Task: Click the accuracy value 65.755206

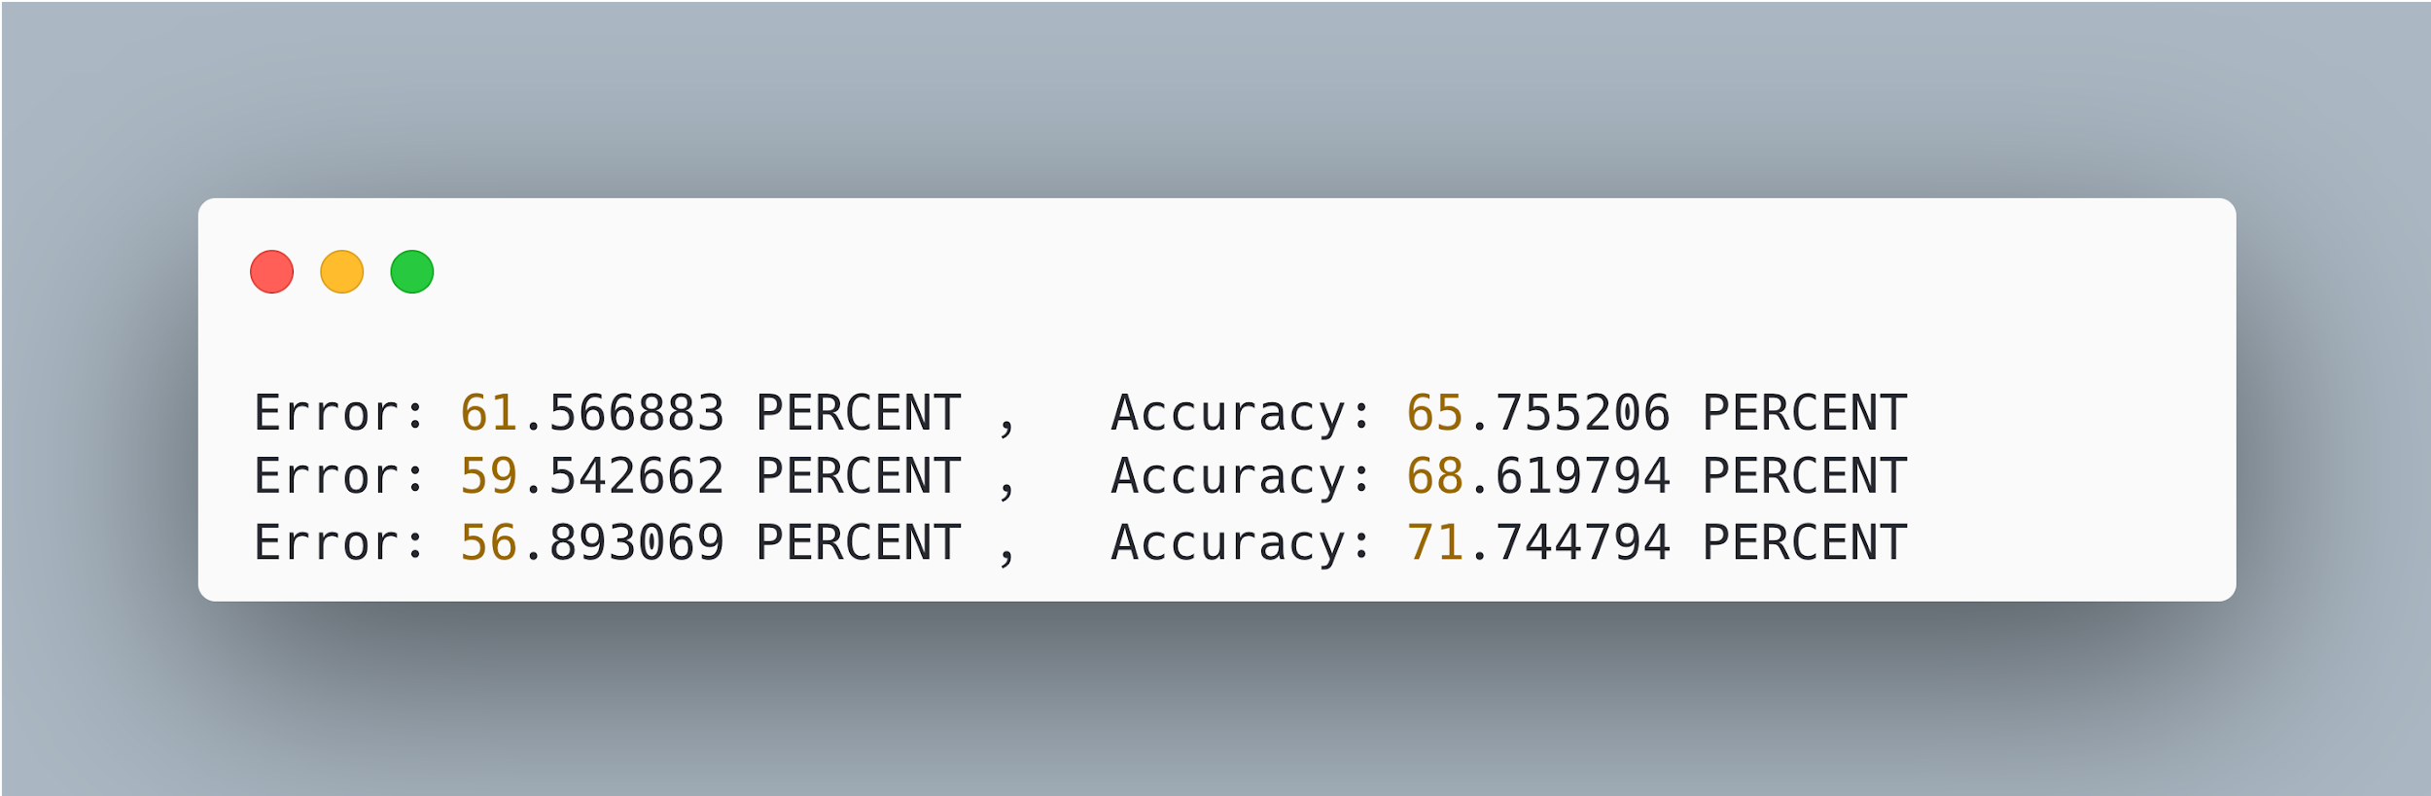Action: pos(1538,413)
